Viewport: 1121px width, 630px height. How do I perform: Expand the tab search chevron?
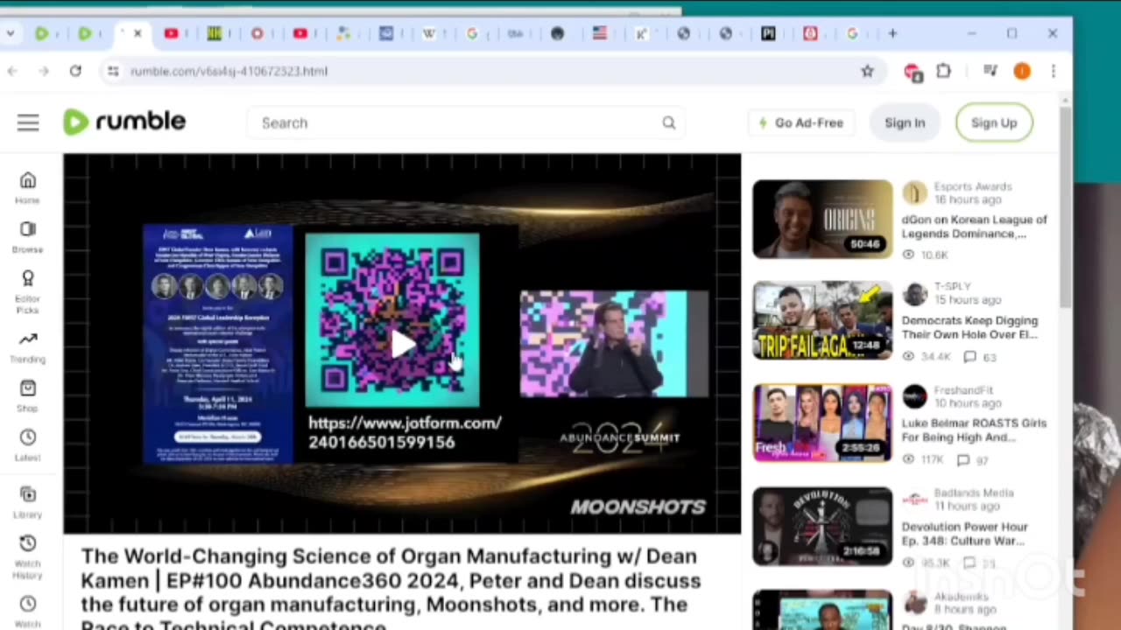pos(10,33)
